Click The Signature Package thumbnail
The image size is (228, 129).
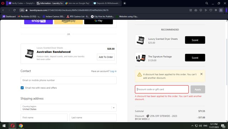click(x=140, y=58)
